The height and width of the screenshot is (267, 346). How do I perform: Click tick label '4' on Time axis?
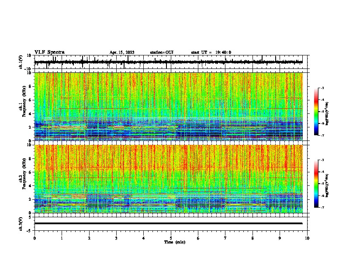(144, 238)
